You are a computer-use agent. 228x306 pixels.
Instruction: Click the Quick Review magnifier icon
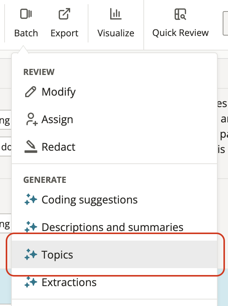coord(180,14)
